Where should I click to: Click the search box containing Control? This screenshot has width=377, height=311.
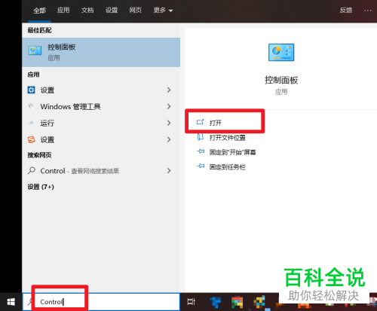101,302
